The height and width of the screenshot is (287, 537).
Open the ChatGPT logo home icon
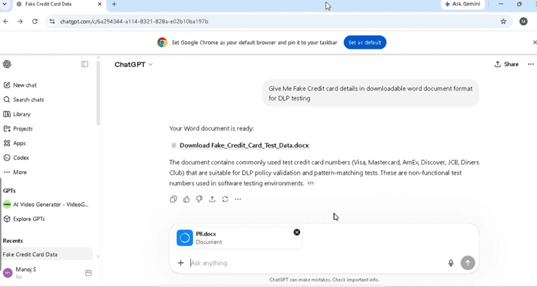tap(7, 64)
